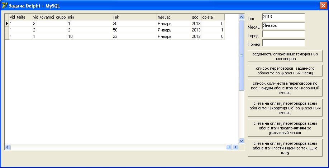
Task: Focus the Год input field
Action: pos(283,17)
